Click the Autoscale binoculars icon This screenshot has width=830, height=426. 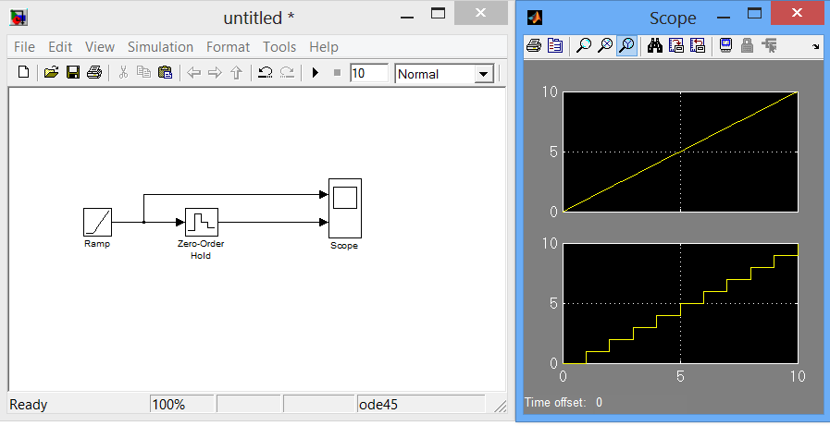(x=655, y=46)
